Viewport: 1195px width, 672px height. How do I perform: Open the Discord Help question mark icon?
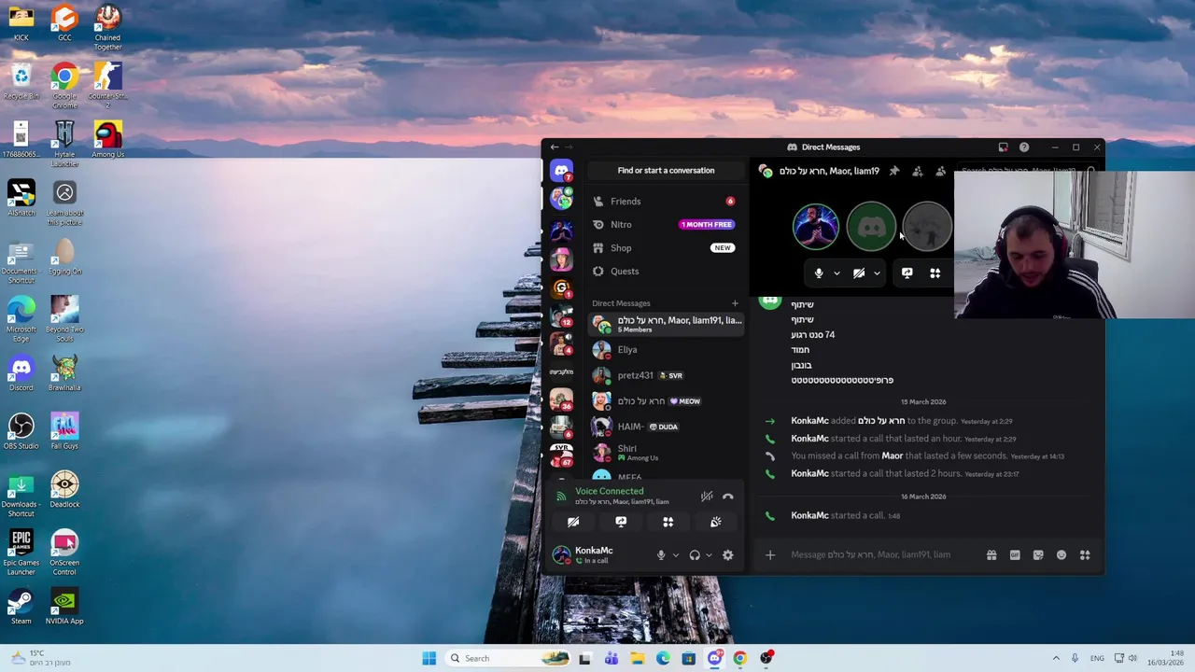click(1024, 147)
